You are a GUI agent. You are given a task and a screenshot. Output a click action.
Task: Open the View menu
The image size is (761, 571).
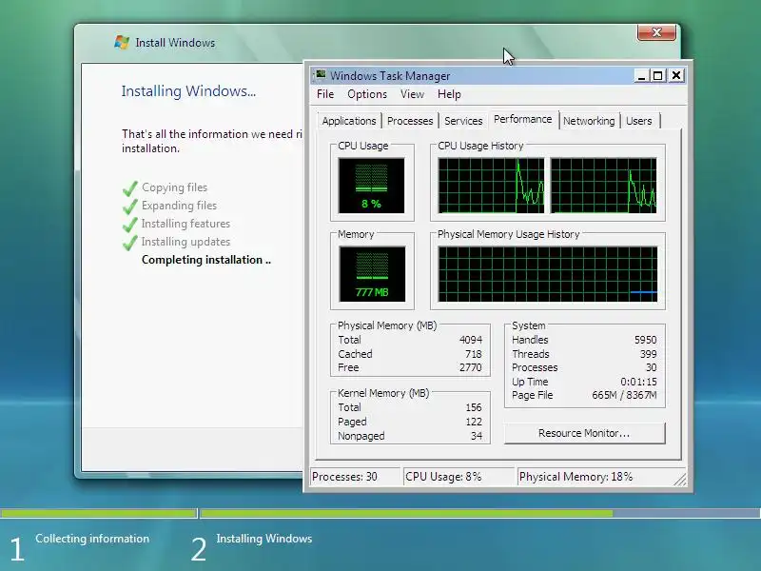[412, 94]
